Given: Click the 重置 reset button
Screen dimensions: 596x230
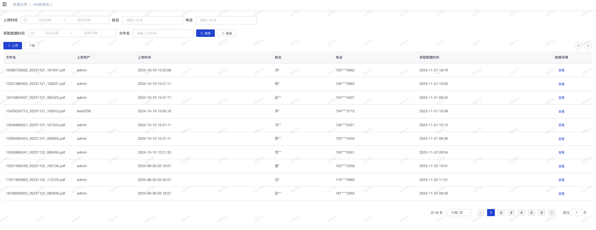Looking at the screenshot, I should [x=227, y=33].
